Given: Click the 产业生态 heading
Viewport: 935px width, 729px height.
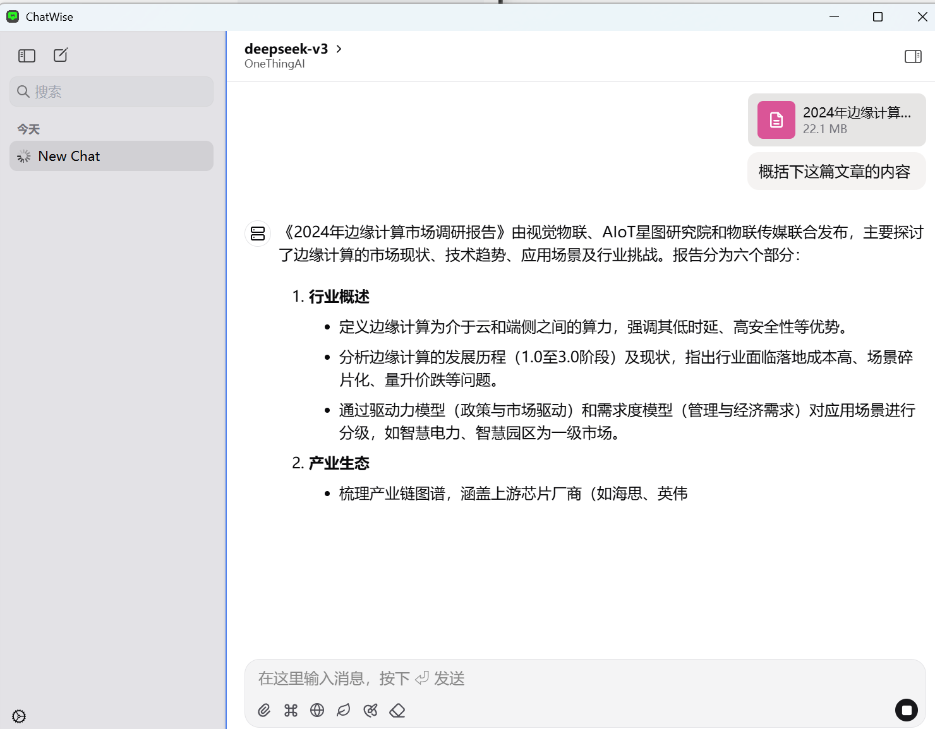Looking at the screenshot, I should click(x=339, y=463).
